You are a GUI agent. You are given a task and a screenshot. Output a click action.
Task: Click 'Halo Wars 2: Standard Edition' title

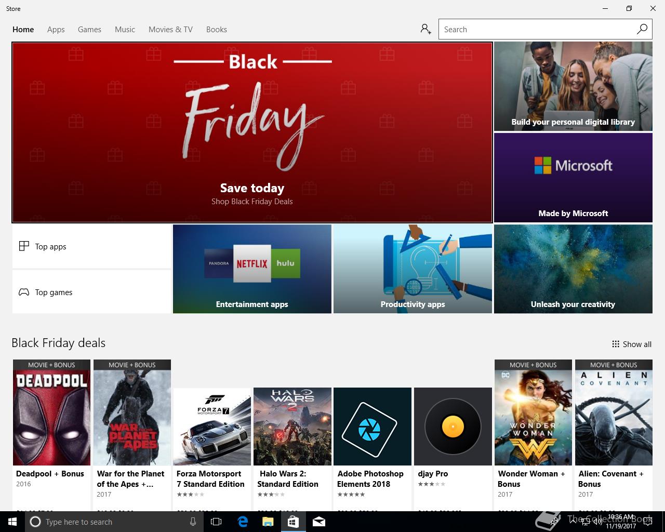(x=288, y=479)
